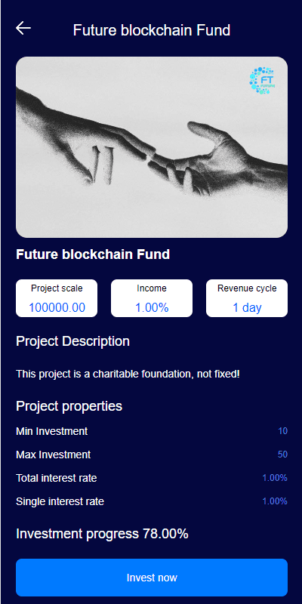Go back using the arrow icon
The height and width of the screenshot is (604, 302).
(23, 28)
